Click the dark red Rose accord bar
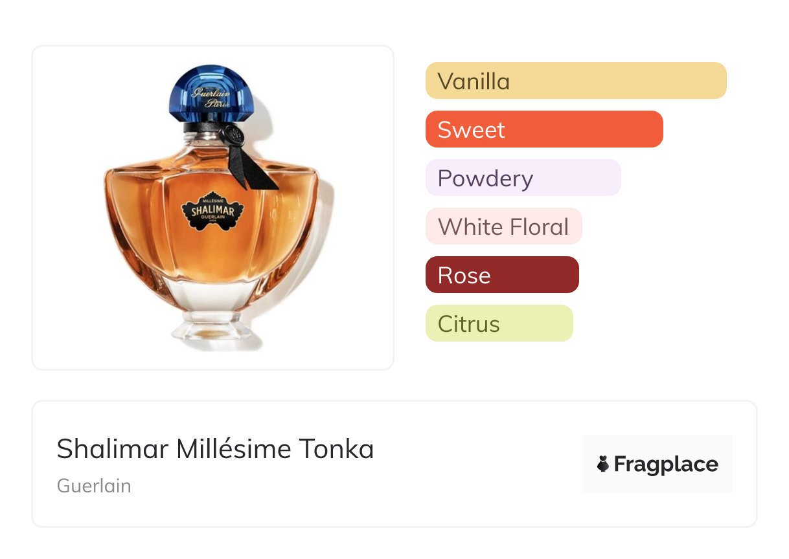 tap(501, 275)
